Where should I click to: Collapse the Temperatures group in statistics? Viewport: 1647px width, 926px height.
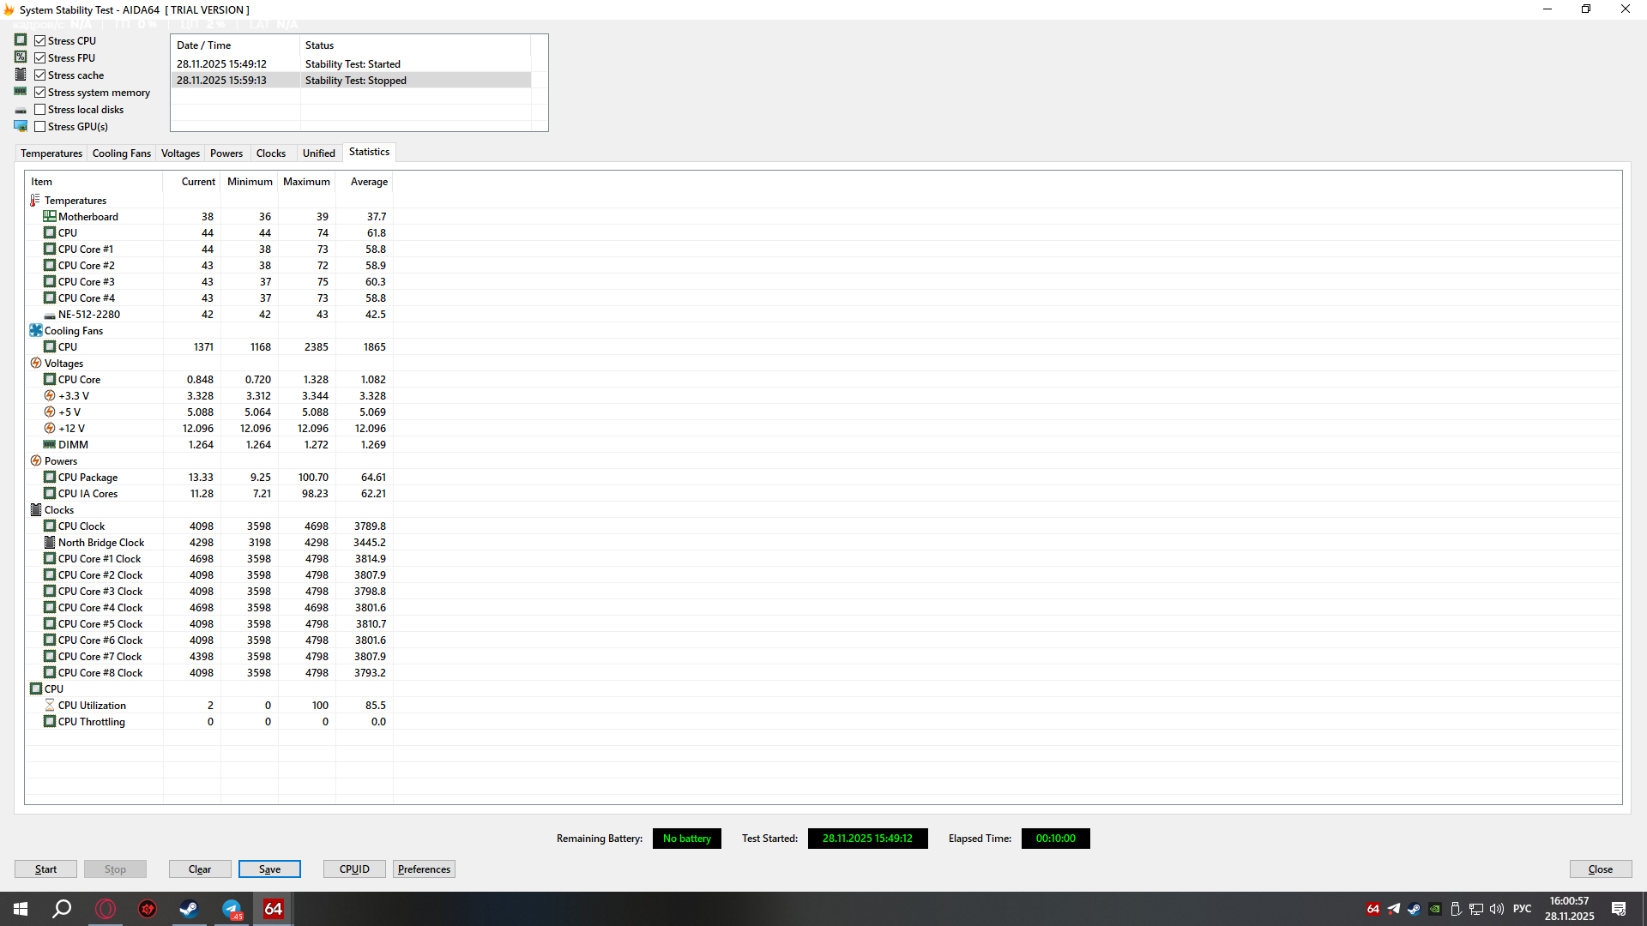[33, 200]
